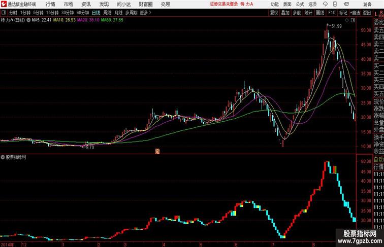Open the F10 company info button
Screen dimensions: 384x247
tap(332, 13)
